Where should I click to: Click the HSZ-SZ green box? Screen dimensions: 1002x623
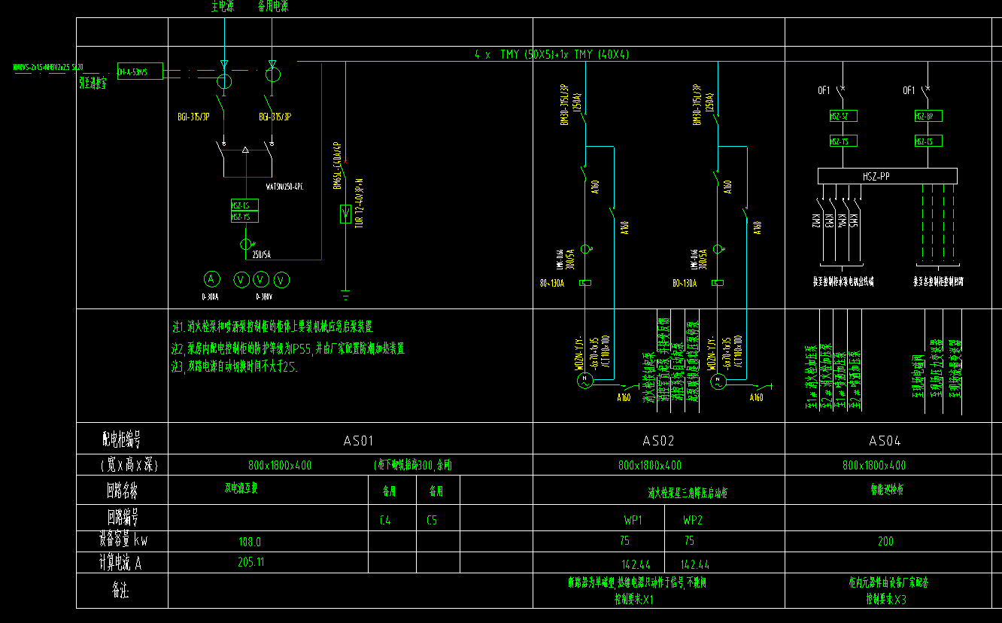[843, 117]
